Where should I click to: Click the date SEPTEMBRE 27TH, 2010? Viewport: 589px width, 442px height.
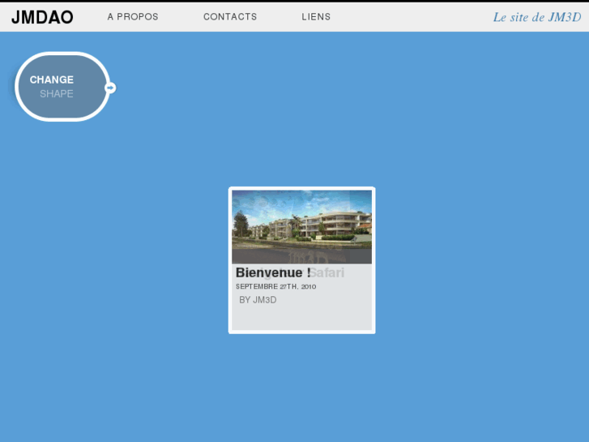(x=275, y=286)
